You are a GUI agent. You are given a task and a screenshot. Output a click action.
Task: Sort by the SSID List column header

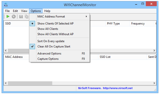(122, 57)
